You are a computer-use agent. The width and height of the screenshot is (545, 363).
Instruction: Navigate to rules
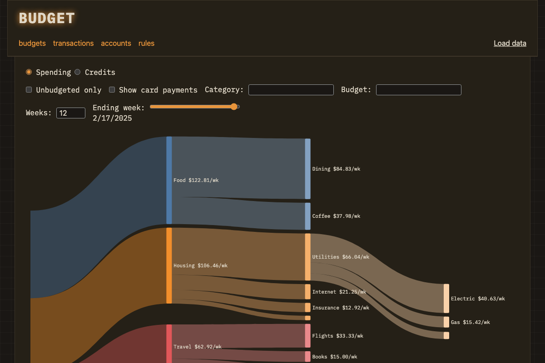(x=146, y=44)
